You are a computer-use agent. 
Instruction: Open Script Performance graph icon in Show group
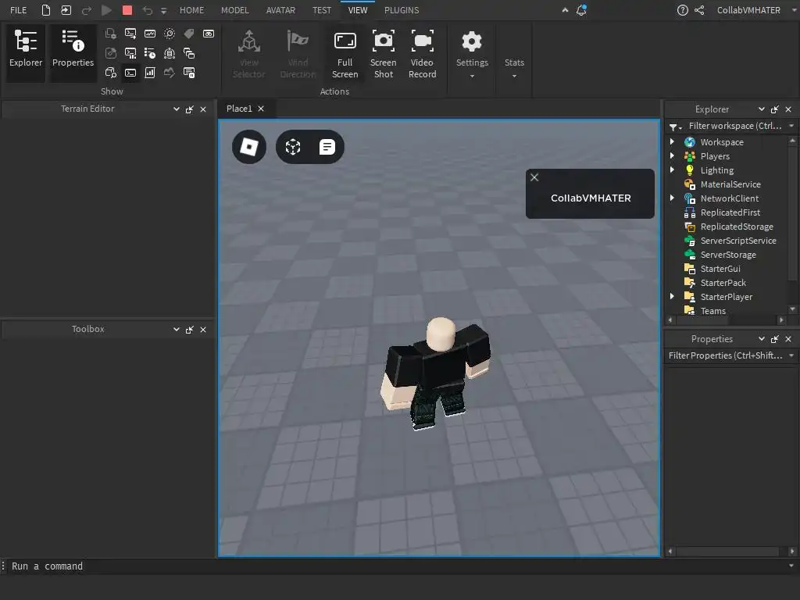click(x=150, y=34)
